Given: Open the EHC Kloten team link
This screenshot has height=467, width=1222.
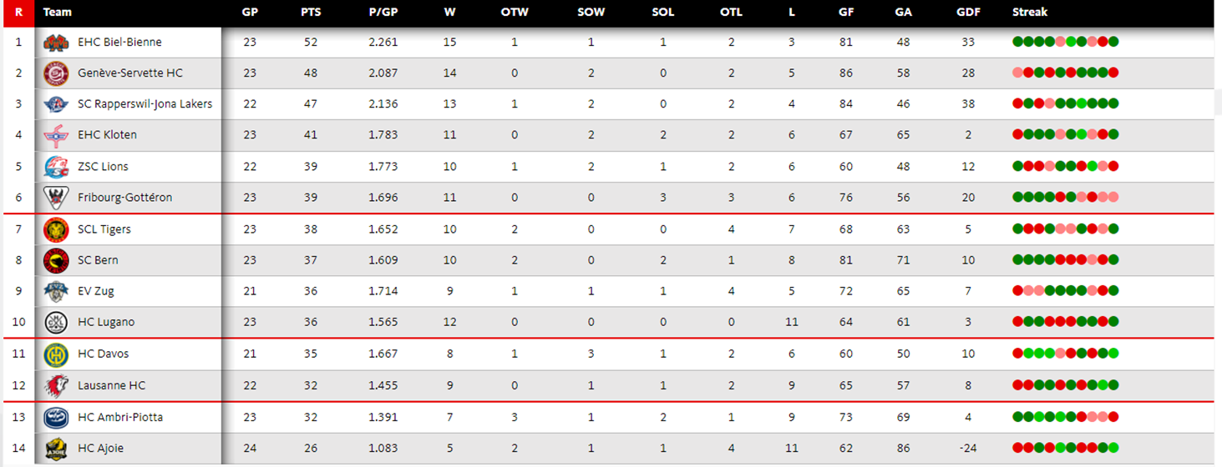Looking at the screenshot, I should click(107, 135).
